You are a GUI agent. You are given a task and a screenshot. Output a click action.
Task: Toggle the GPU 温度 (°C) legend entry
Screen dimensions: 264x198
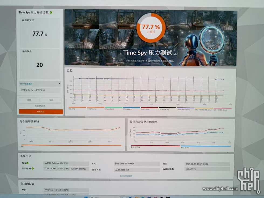(132, 109)
